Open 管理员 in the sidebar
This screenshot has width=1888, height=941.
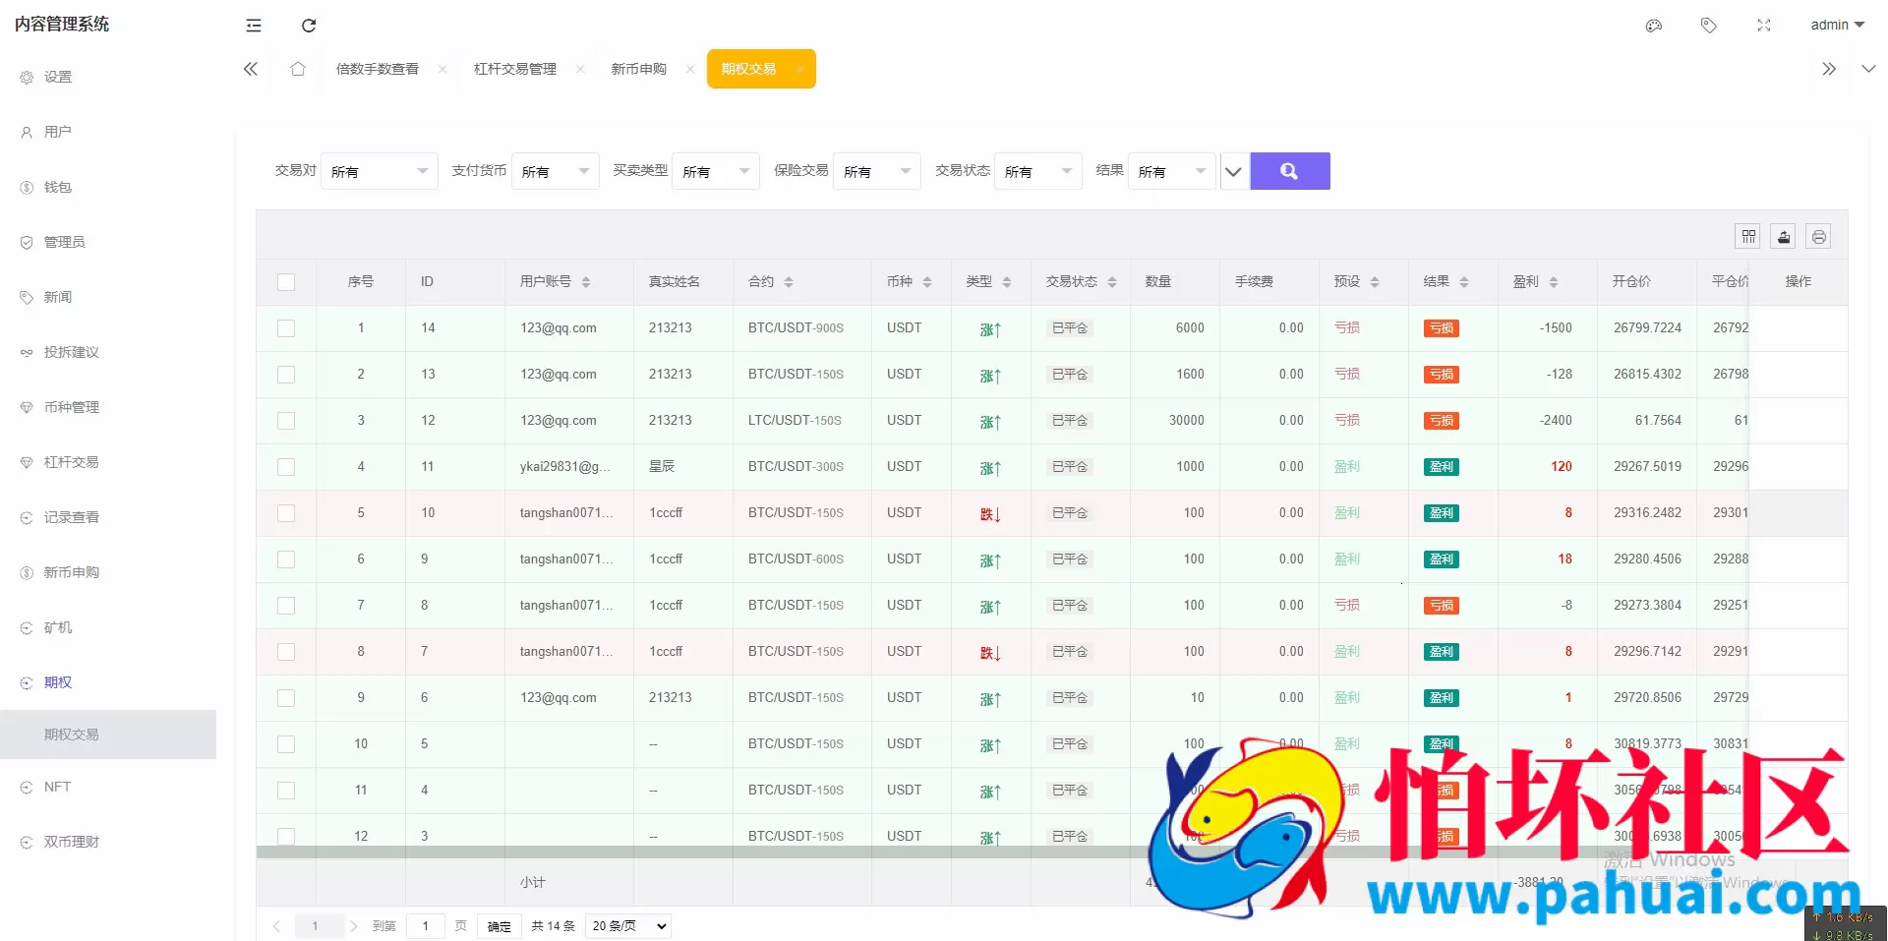pos(108,242)
